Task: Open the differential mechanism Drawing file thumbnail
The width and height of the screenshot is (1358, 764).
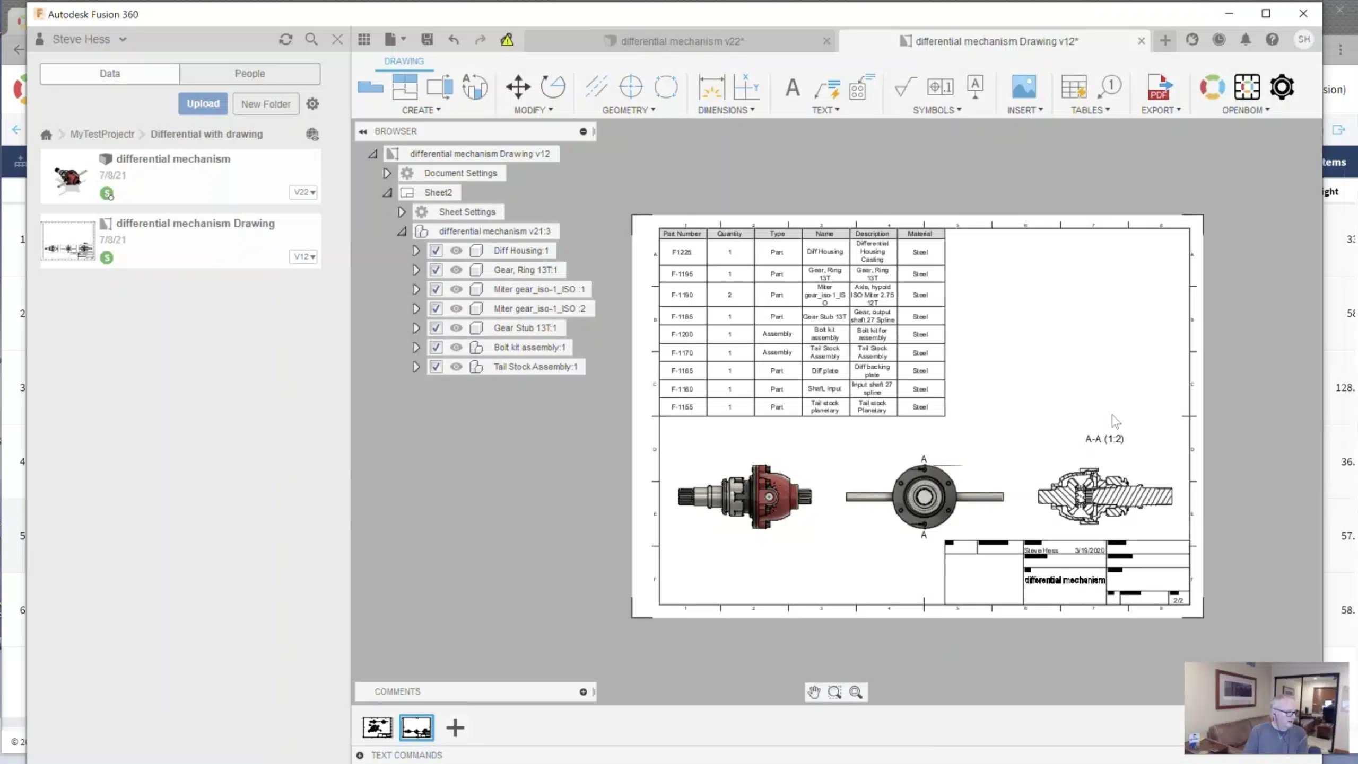Action: 68,242
